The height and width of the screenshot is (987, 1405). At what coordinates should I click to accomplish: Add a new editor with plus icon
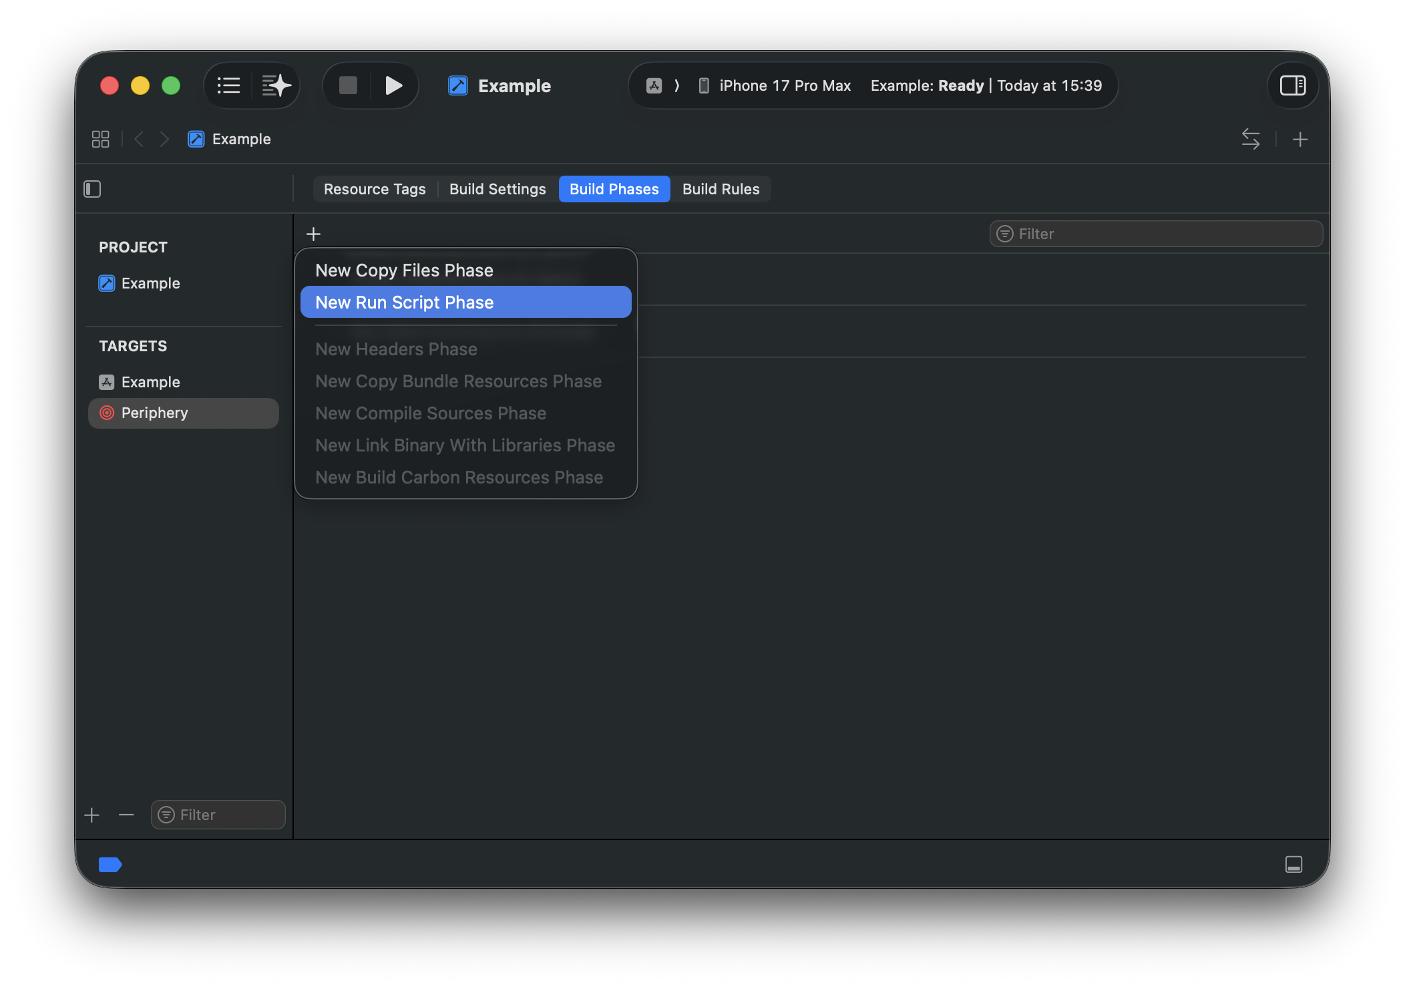coord(1299,139)
